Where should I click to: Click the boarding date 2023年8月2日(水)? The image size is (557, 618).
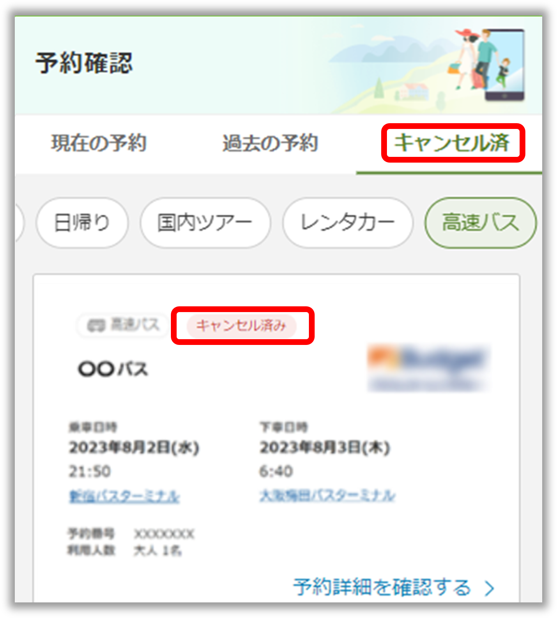(134, 448)
